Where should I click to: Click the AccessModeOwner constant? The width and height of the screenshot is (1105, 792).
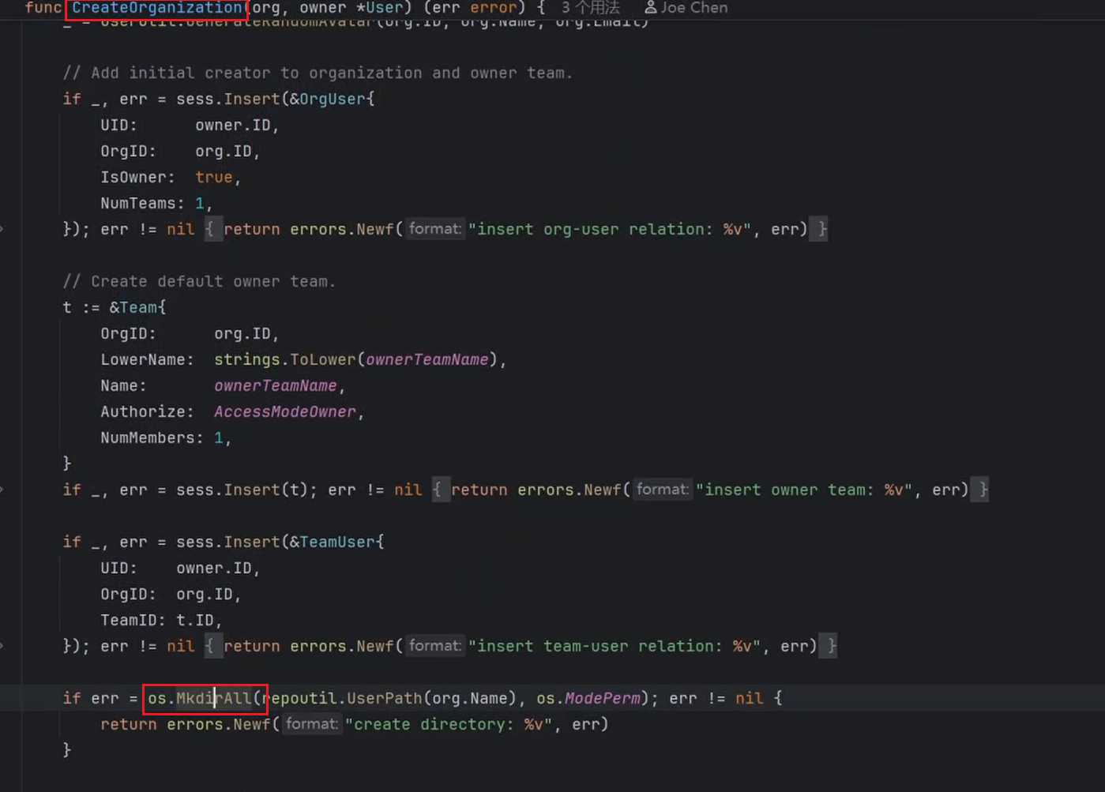(284, 411)
